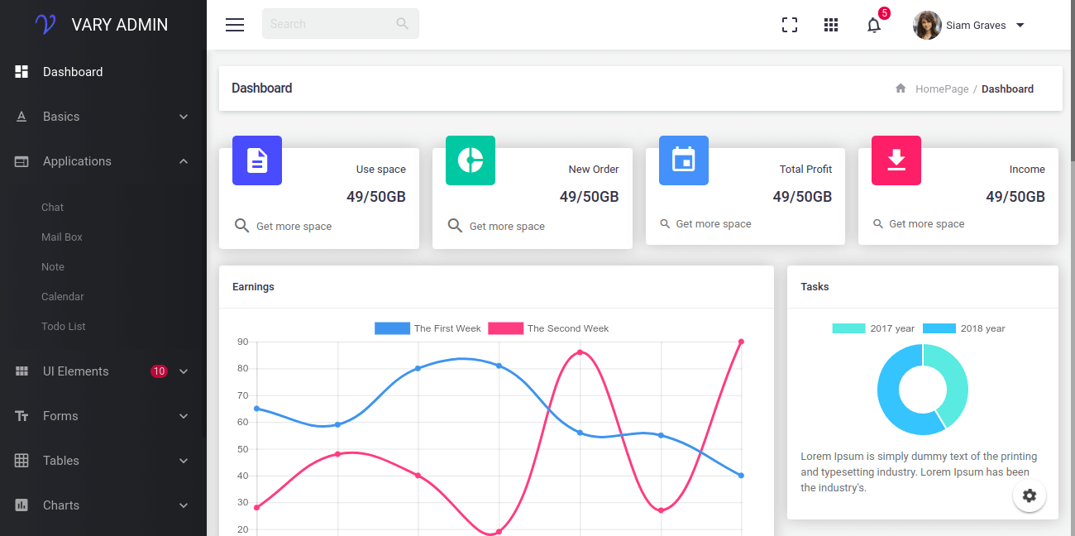Click HomePage breadcrumb link
This screenshot has width=1075, height=536.
(942, 89)
